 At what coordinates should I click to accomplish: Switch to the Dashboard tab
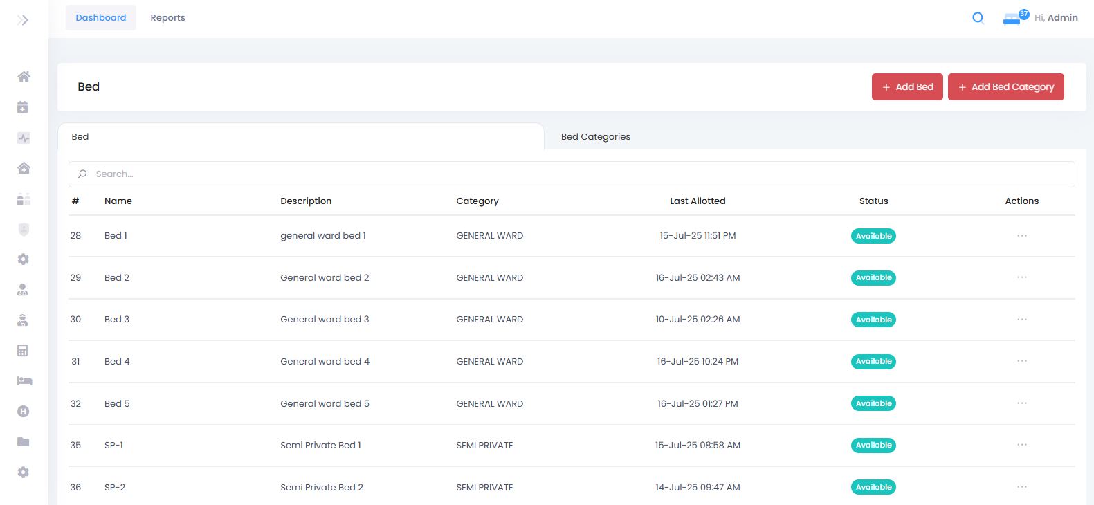point(101,18)
